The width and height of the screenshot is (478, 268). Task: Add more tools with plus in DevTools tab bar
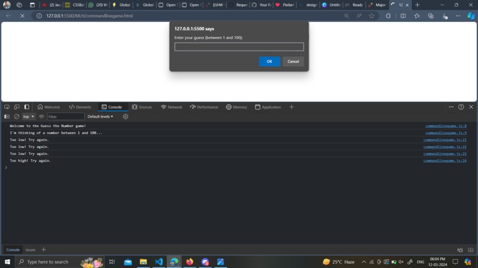(291, 107)
